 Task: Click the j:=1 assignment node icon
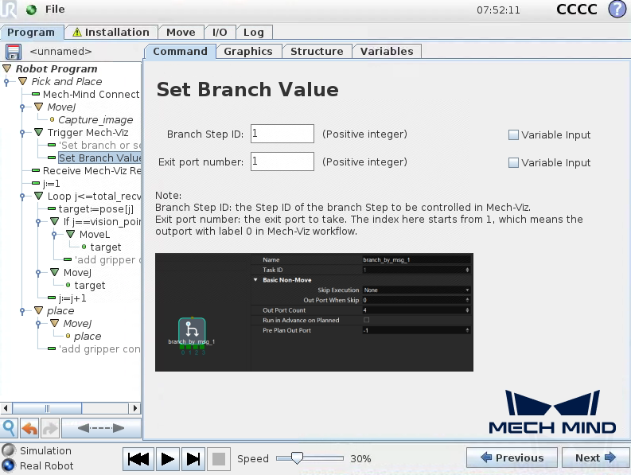[x=36, y=183]
